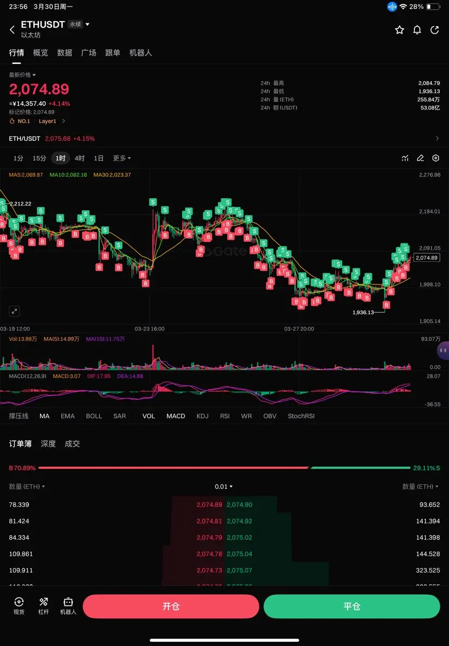This screenshot has height=646, width=449.
Task: Toggle the MACD sub-indicator
Action: pyautogui.click(x=176, y=416)
